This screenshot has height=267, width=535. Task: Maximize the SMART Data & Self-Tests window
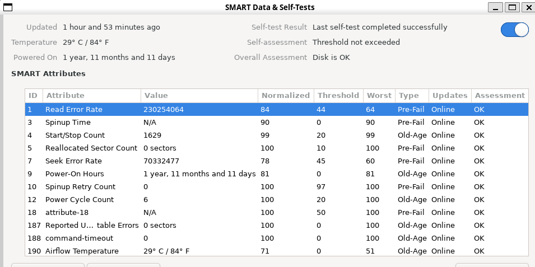click(512, 7)
